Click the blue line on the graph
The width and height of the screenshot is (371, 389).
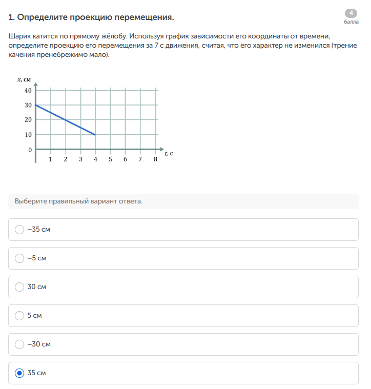click(x=65, y=120)
